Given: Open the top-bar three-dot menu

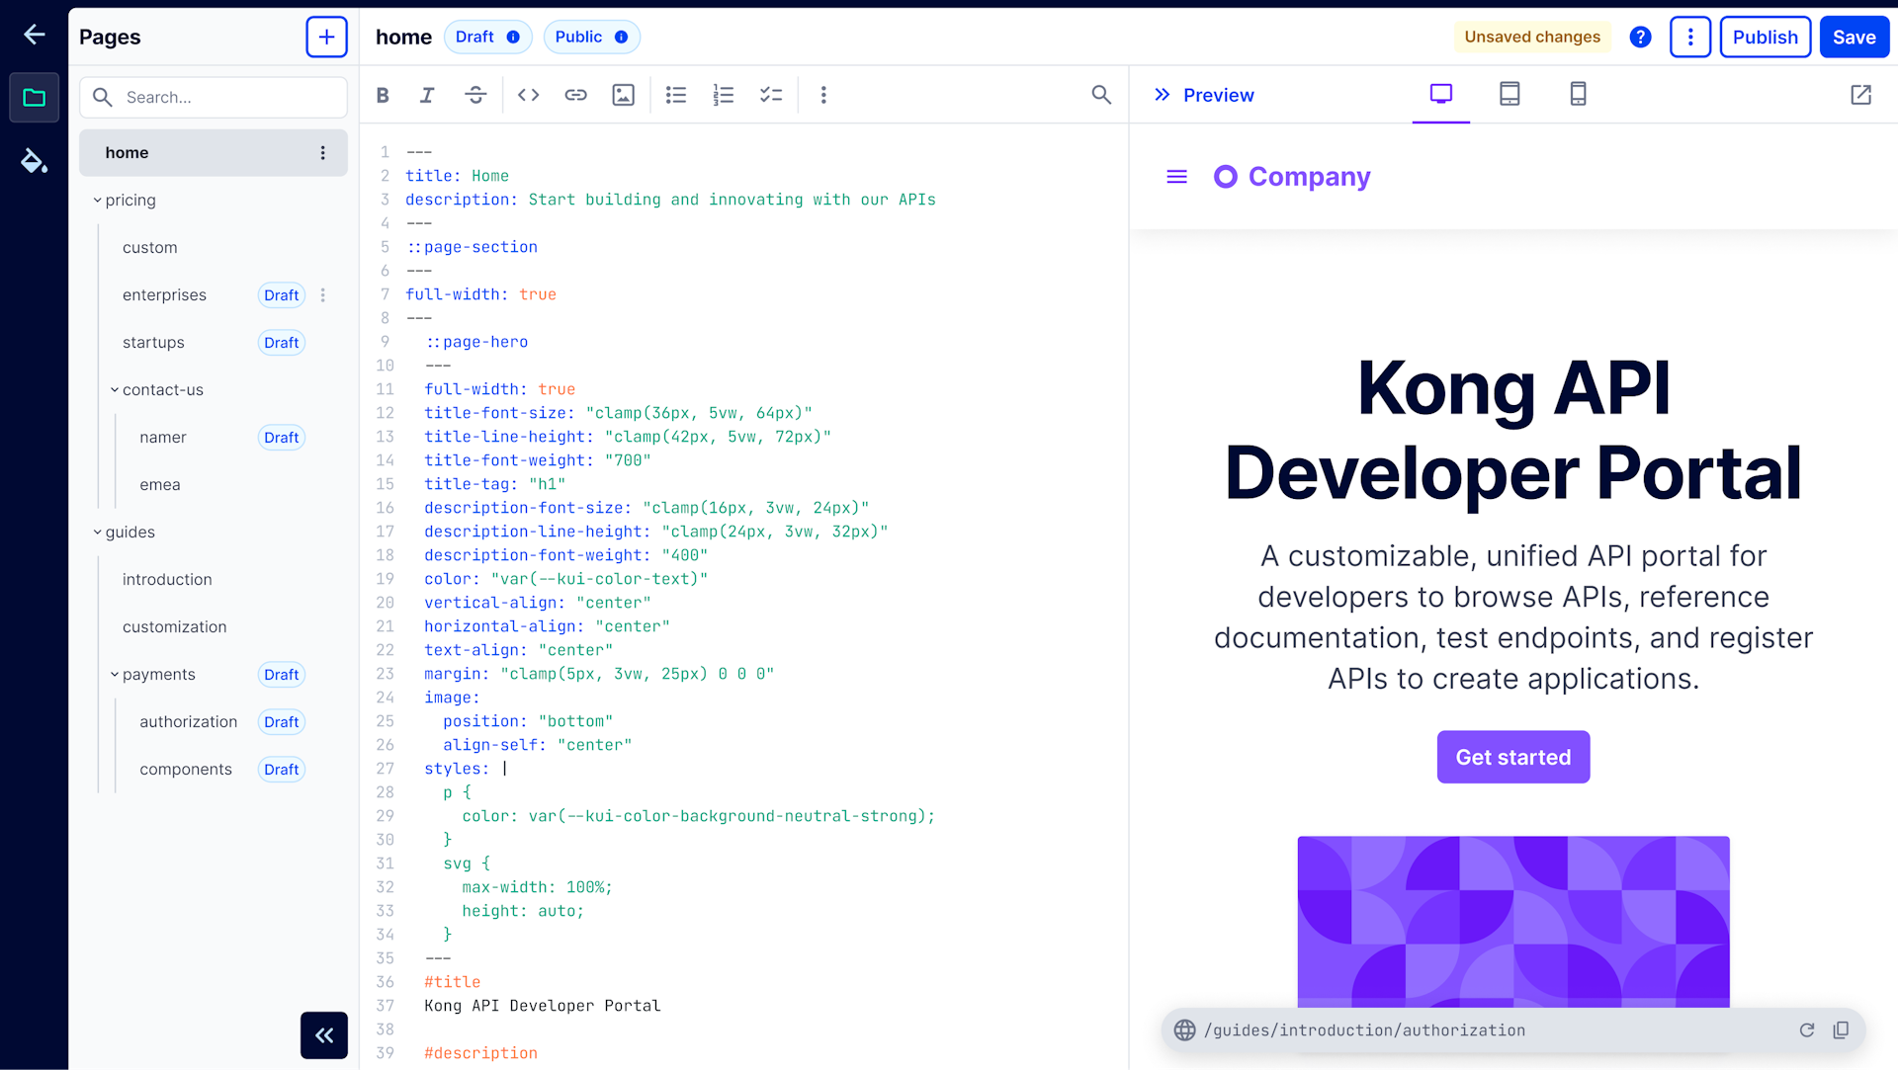Looking at the screenshot, I should point(1690,37).
